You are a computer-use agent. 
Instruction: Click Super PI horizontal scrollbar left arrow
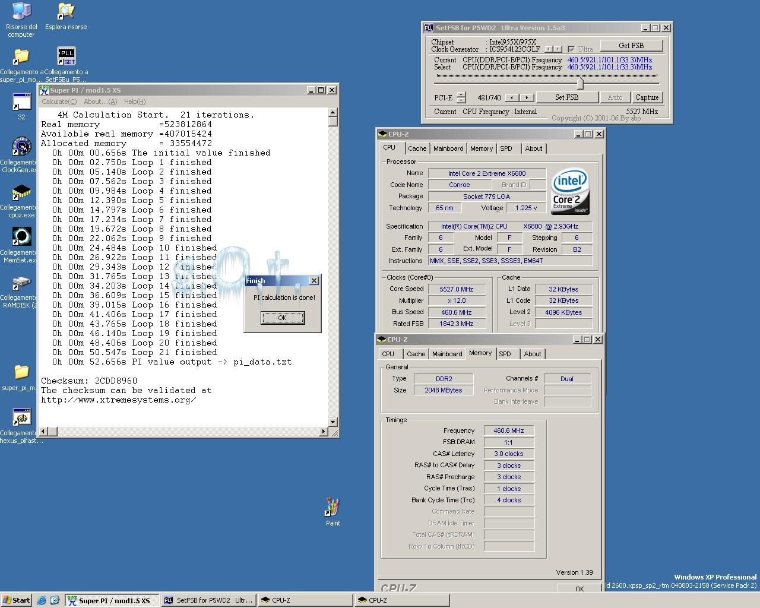pos(43,431)
